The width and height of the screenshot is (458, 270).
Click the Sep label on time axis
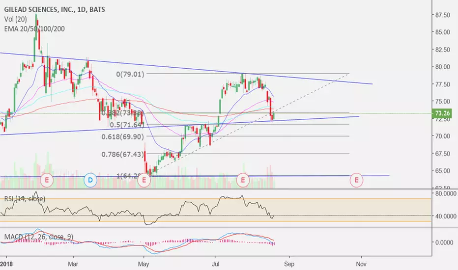289,264
